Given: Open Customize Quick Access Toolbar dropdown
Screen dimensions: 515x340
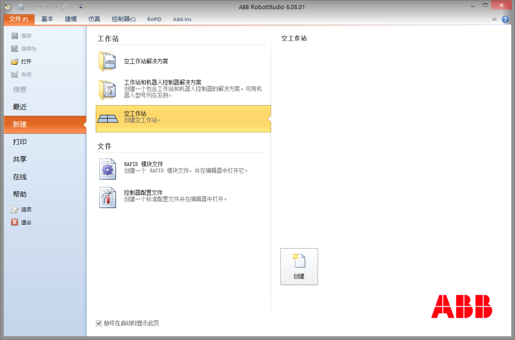Looking at the screenshot, I should coord(81,7).
